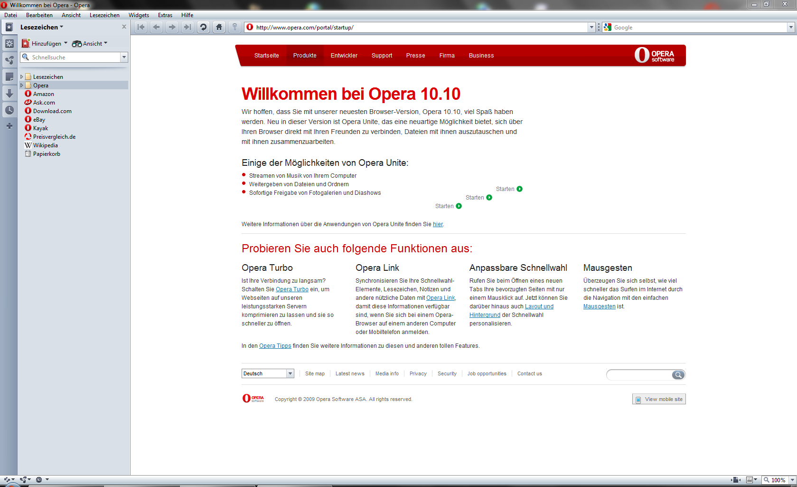Viewport: 797px width, 487px height.
Task: Click the Google search engine icon
Action: click(x=608, y=27)
